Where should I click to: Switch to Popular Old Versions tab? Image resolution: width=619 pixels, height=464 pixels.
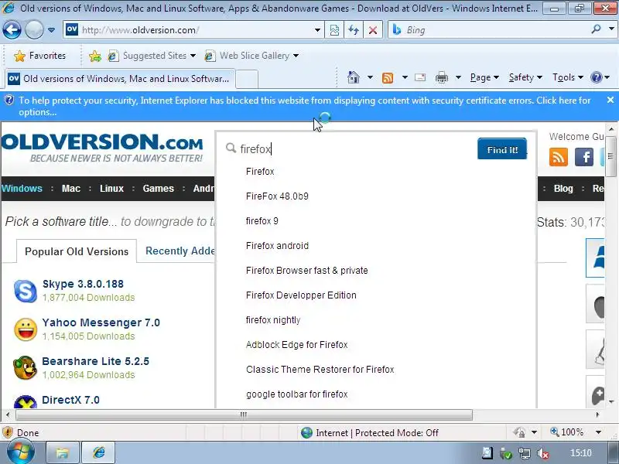(77, 252)
